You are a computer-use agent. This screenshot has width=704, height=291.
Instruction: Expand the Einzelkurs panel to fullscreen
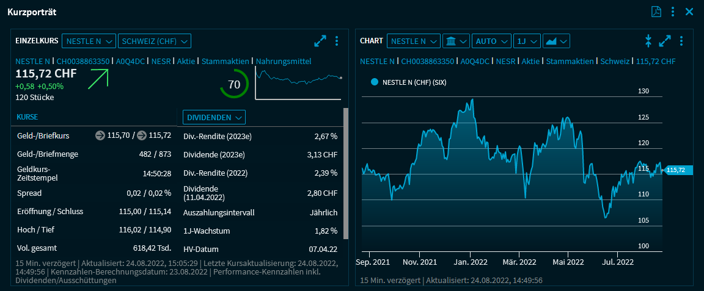(320, 41)
